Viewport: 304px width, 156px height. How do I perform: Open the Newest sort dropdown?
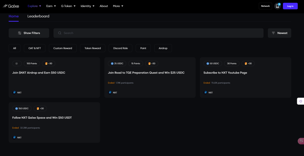[x=279, y=33]
